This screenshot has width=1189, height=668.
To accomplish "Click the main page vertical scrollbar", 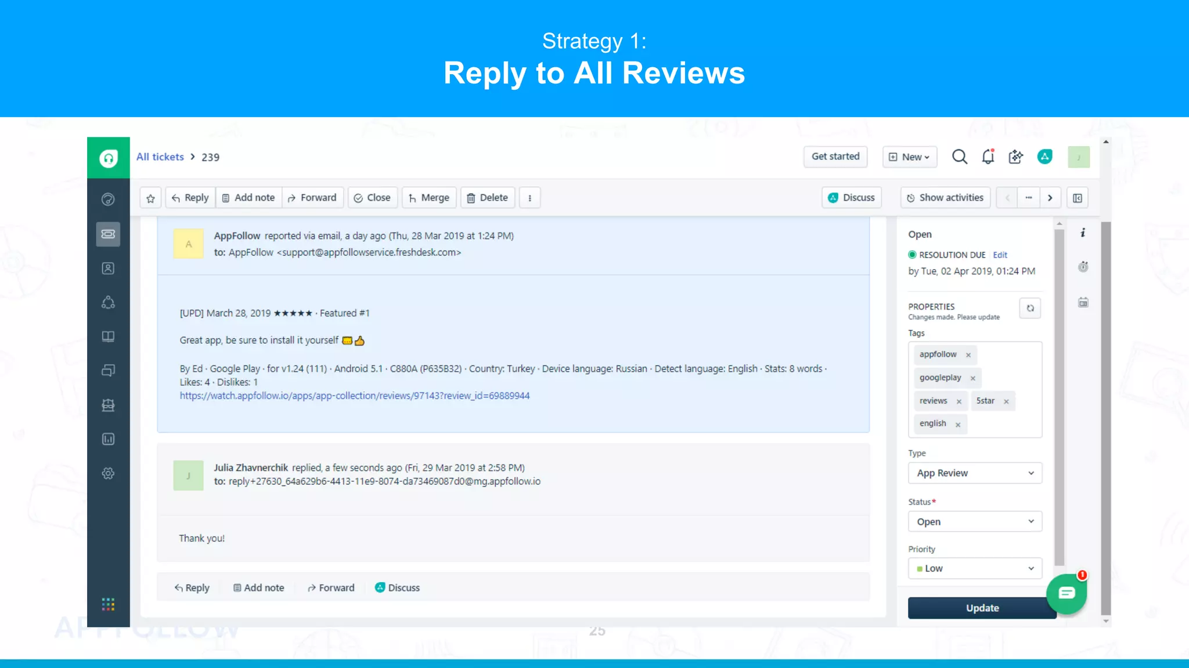I will pyautogui.click(x=1106, y=418).
